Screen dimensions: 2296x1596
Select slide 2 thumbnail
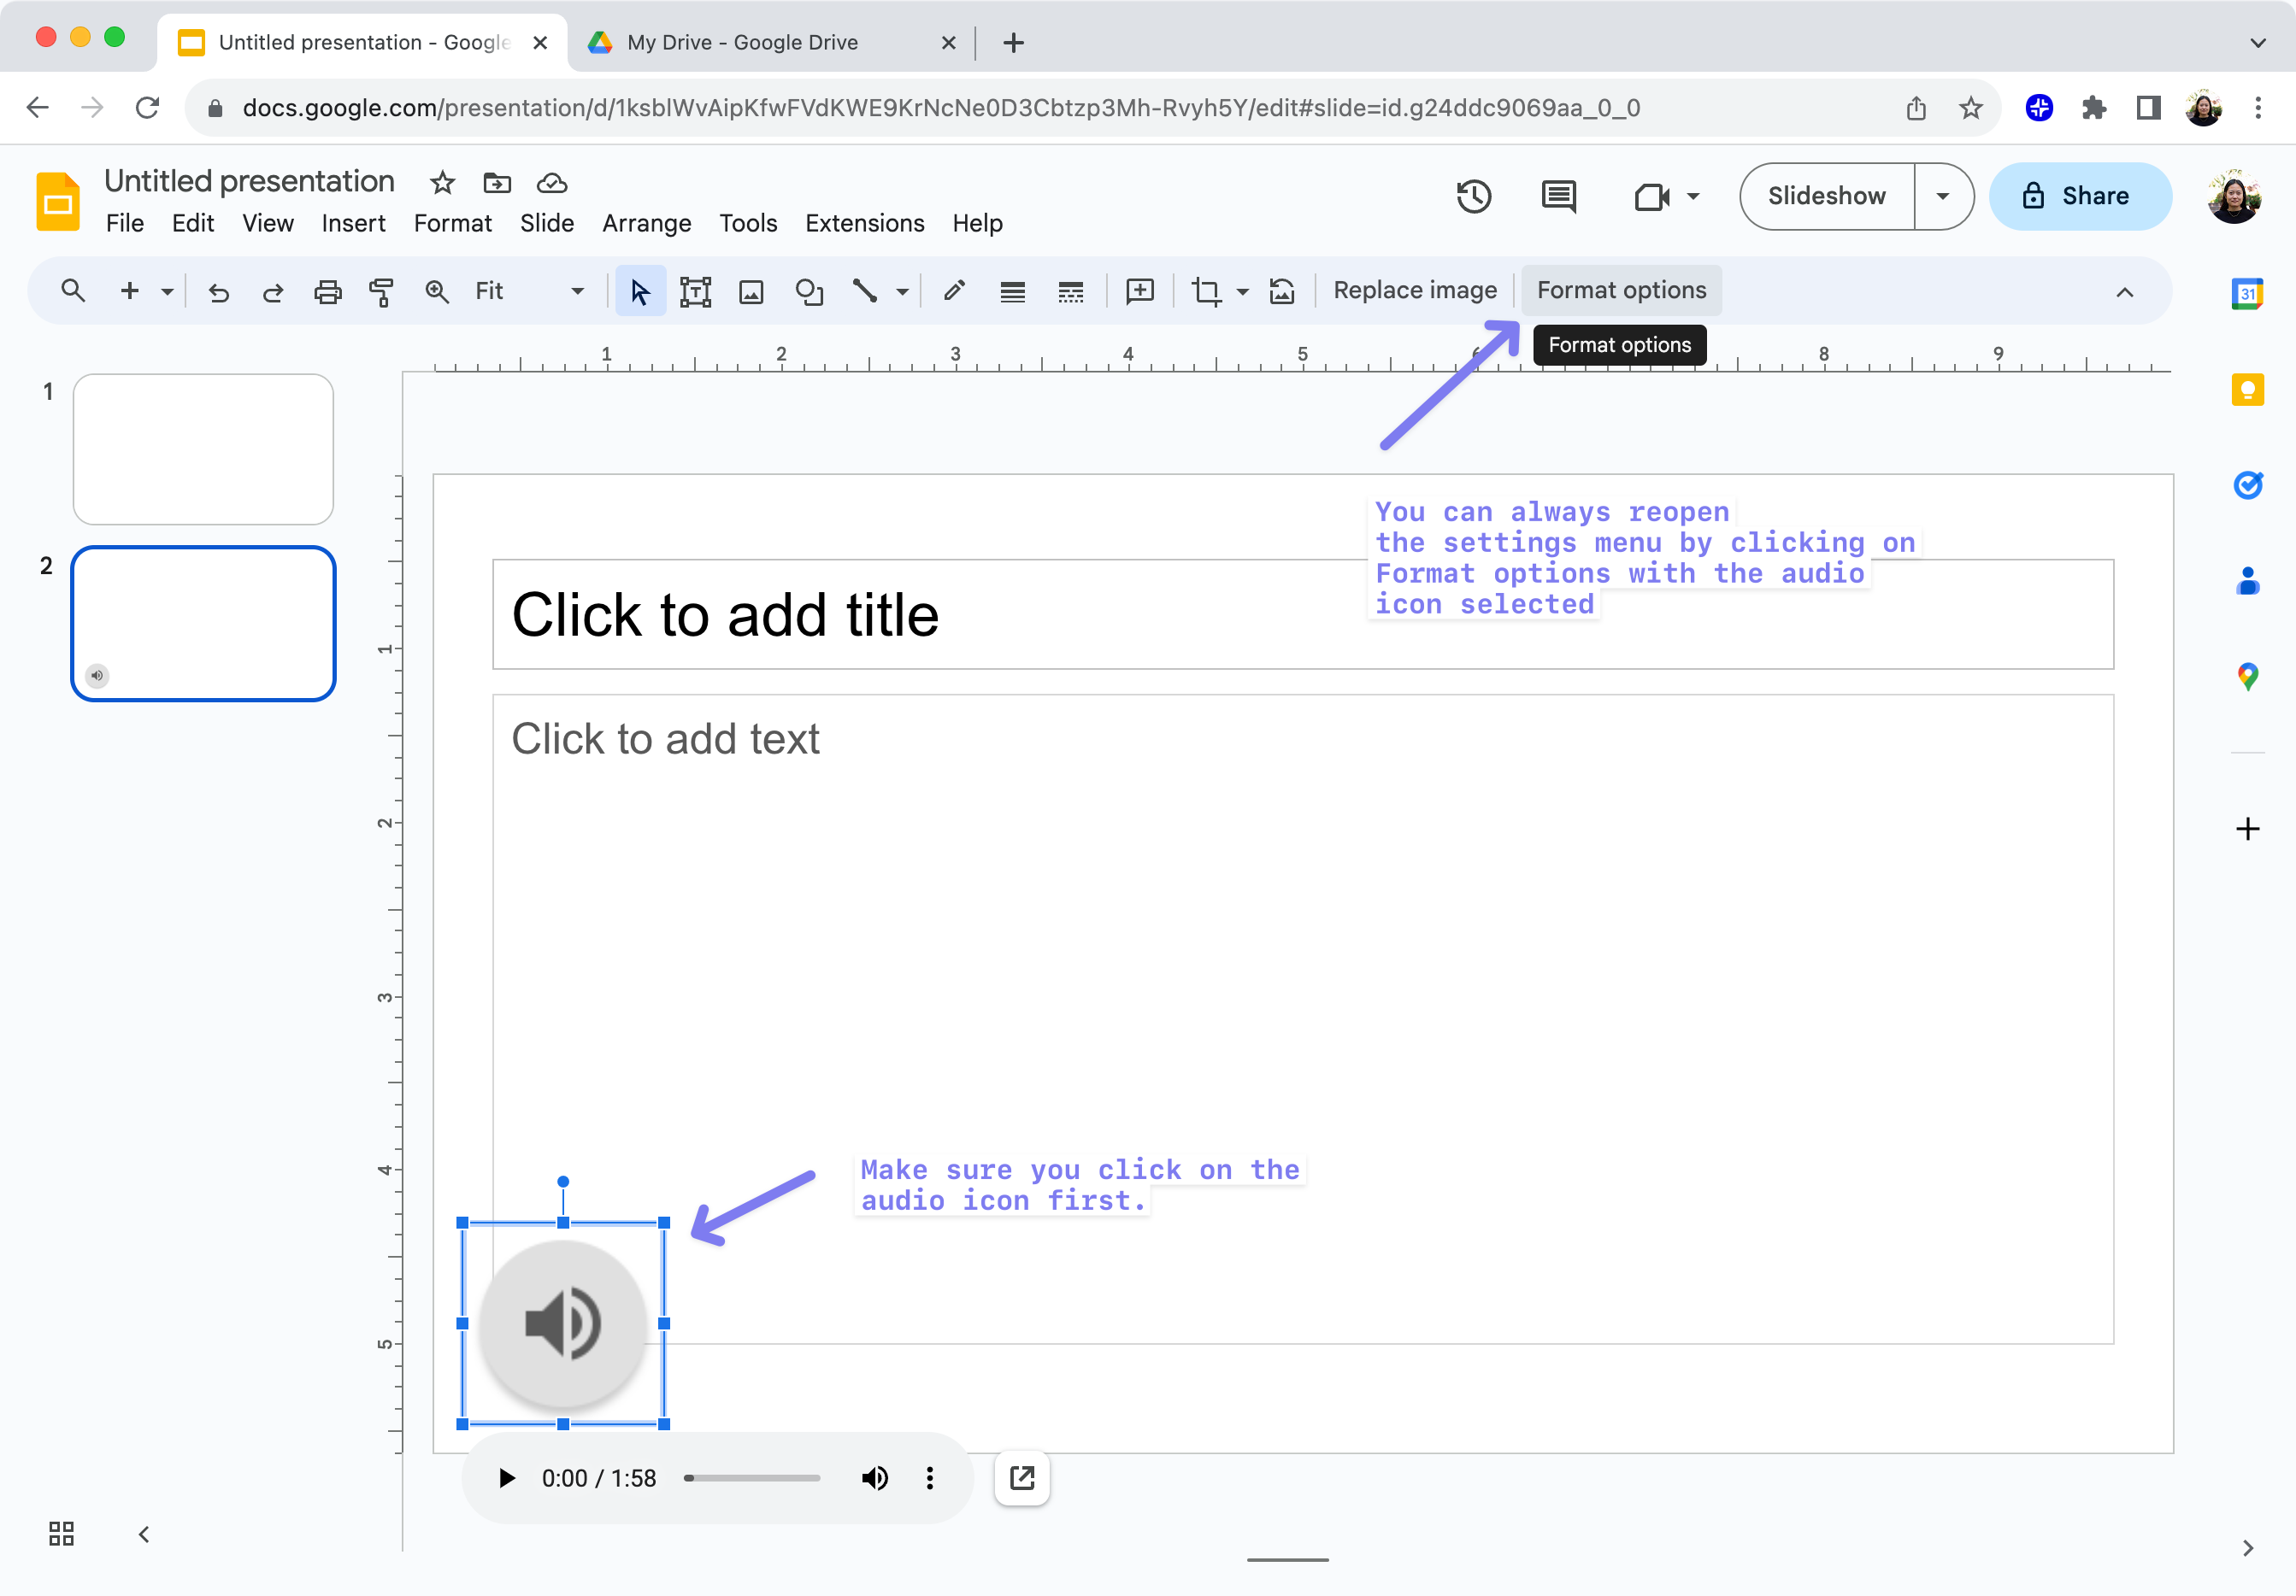tap(203, 624)
